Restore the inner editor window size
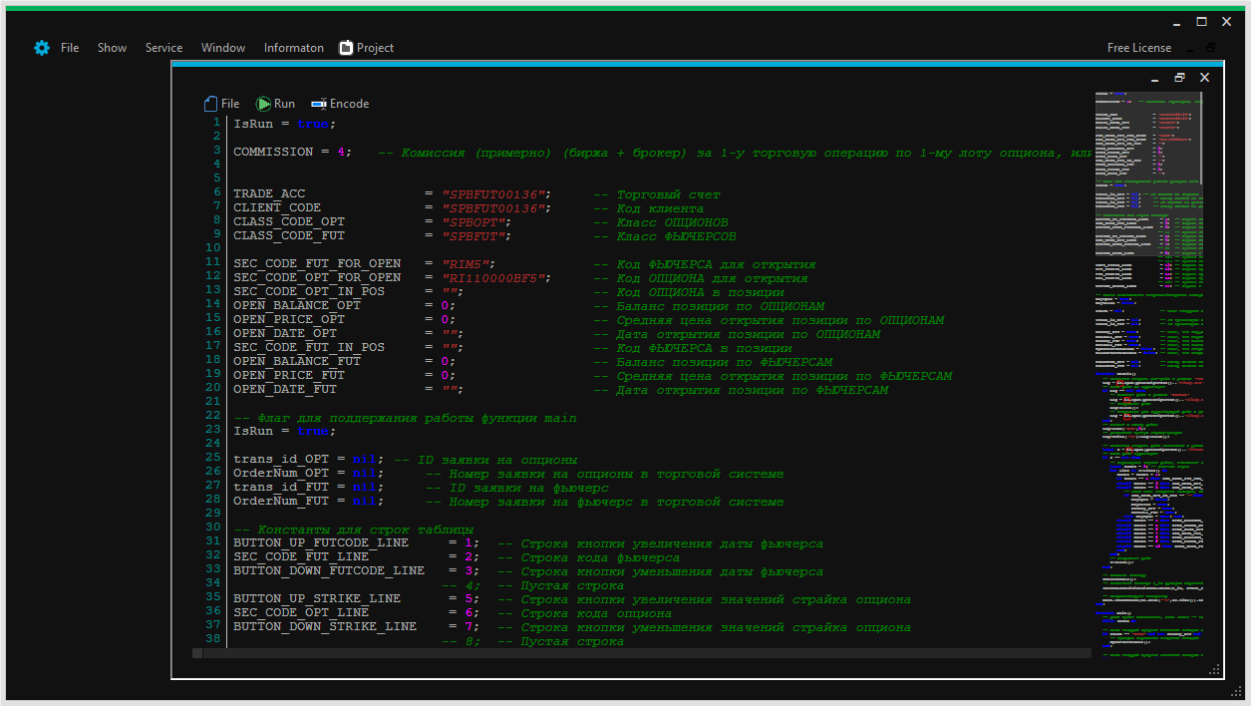Screen dimensions: 1251x706 click(1179, 78)
